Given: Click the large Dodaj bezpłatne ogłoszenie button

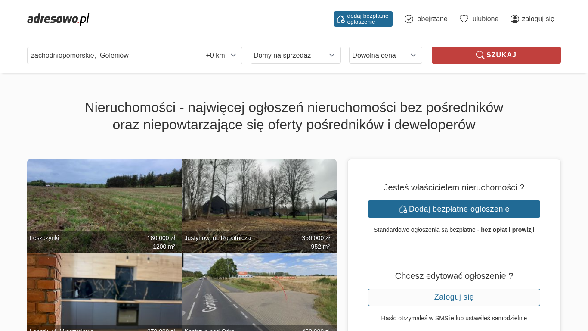Looking at the screenshot, I should pos(454,209).
